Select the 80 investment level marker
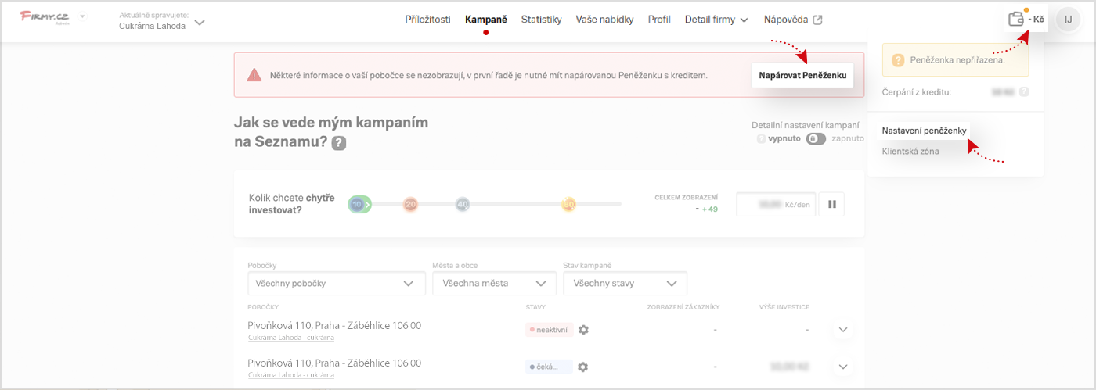Image resolution: width=1096 pixels, height=390 pixels. click(x=568, y=204)
